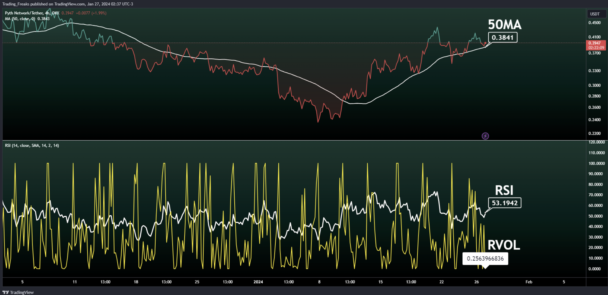Click the 26 date on time axis
This screenshot has height=295, width=608.
pyautogui.click(x=477, y=282)
